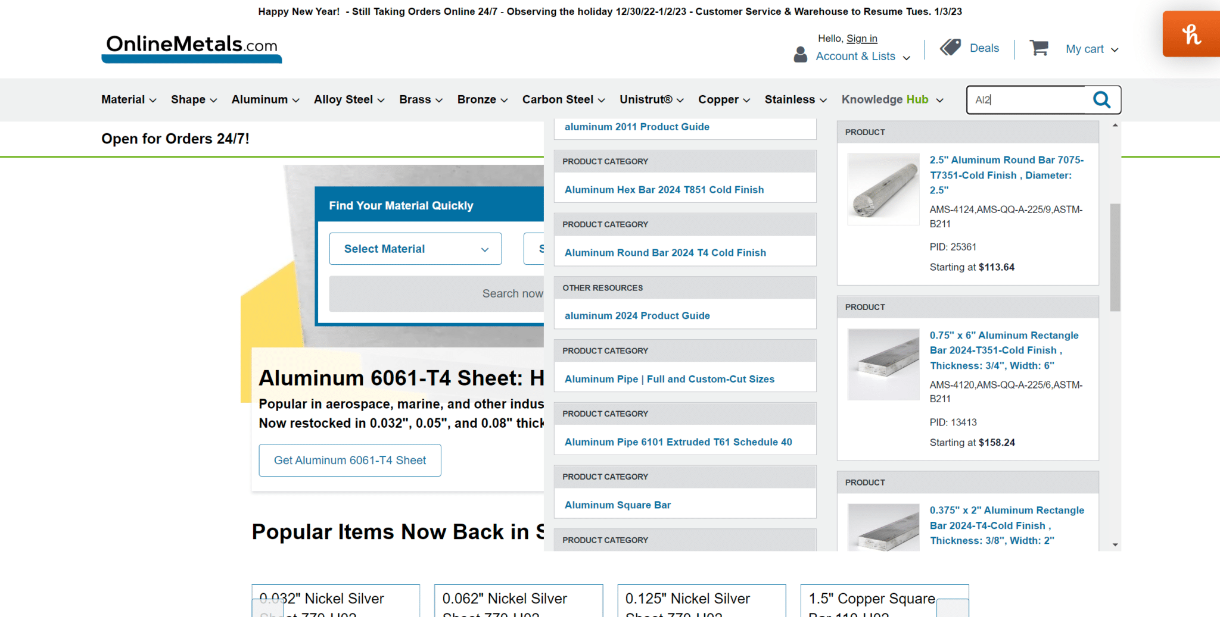Open 0.375" x 2" Aluminum Rectangle Bar link
The height and width of the screenshot is (617, 1220).
1007,525
